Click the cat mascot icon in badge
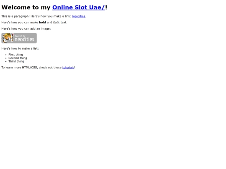 tap(8, 38)
